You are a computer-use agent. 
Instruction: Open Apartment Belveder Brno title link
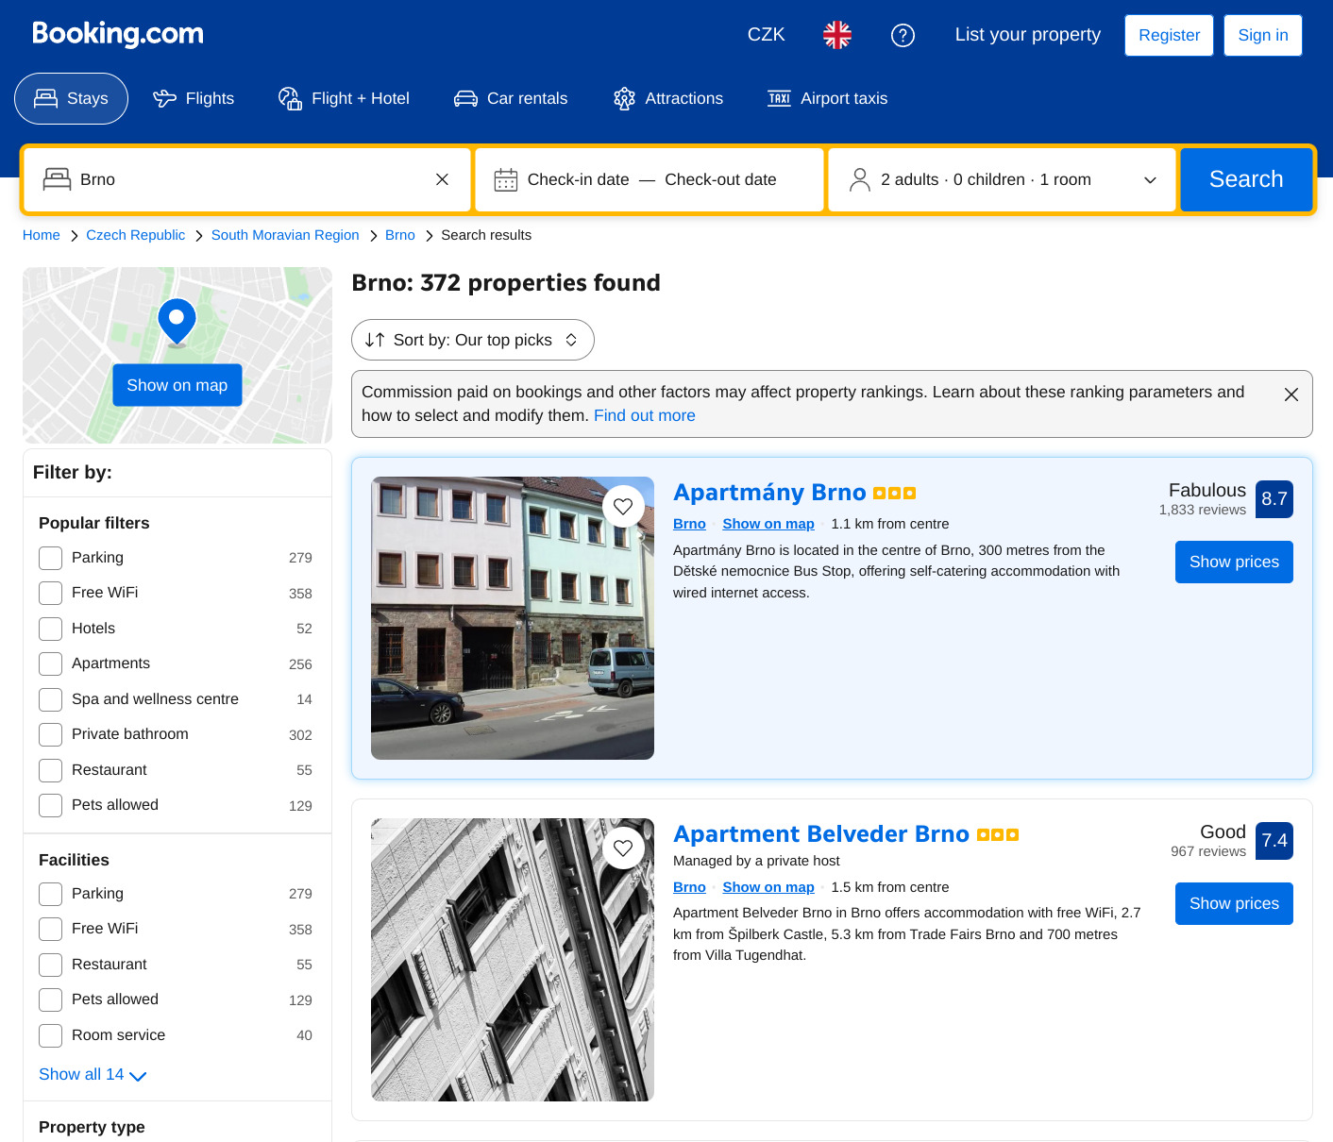pyautogui.click(x=821, y=834)
